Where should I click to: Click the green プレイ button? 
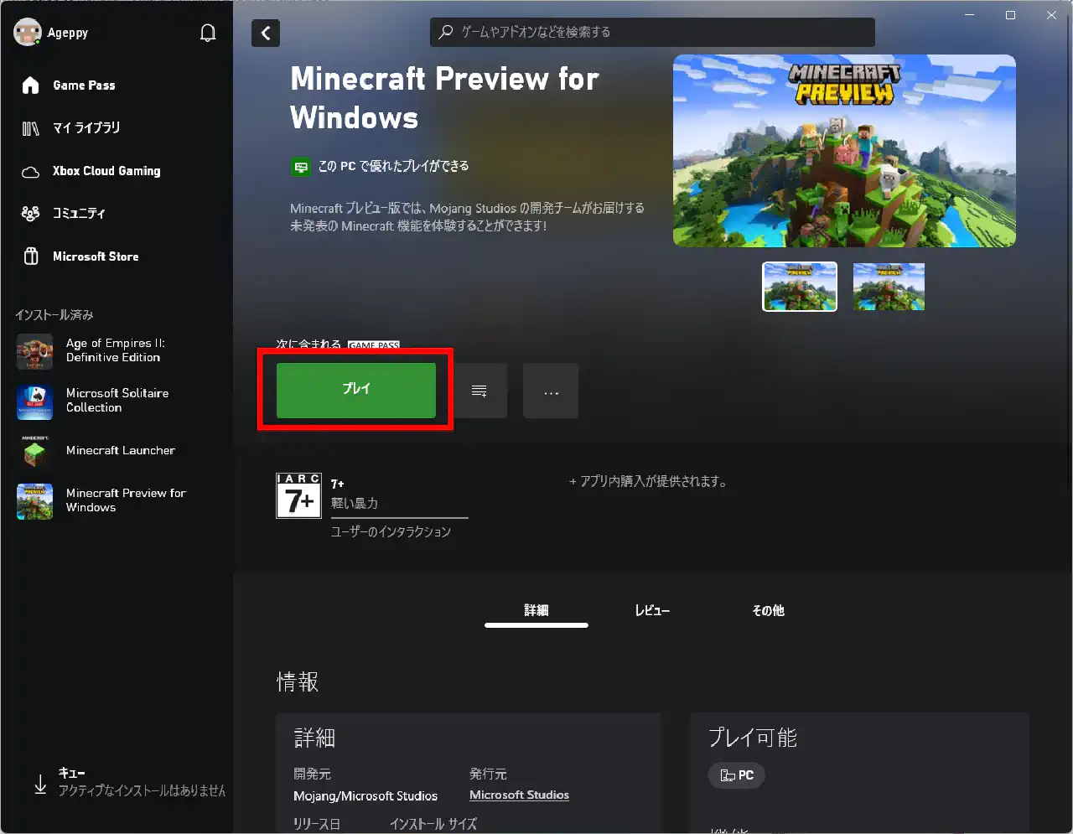point(356,390)
